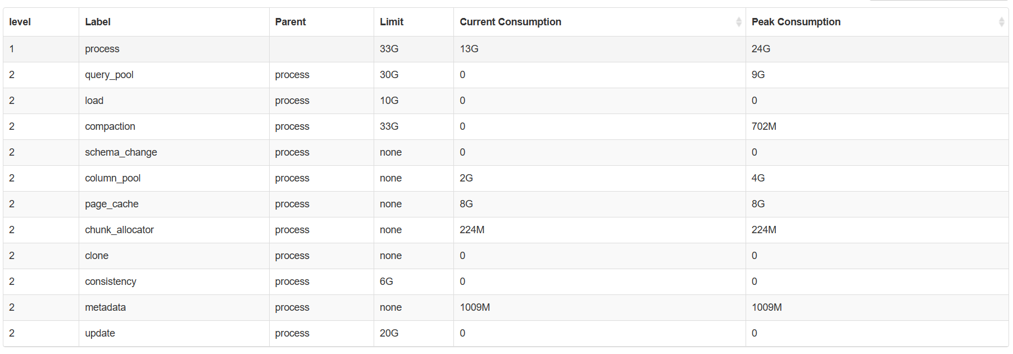Select the update row label
The image size is (1013, 354).
[100, 333]
